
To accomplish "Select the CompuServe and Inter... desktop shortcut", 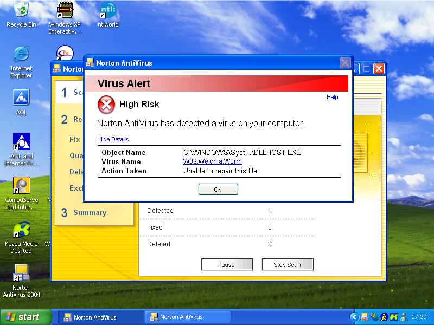I will pos(21,193).
